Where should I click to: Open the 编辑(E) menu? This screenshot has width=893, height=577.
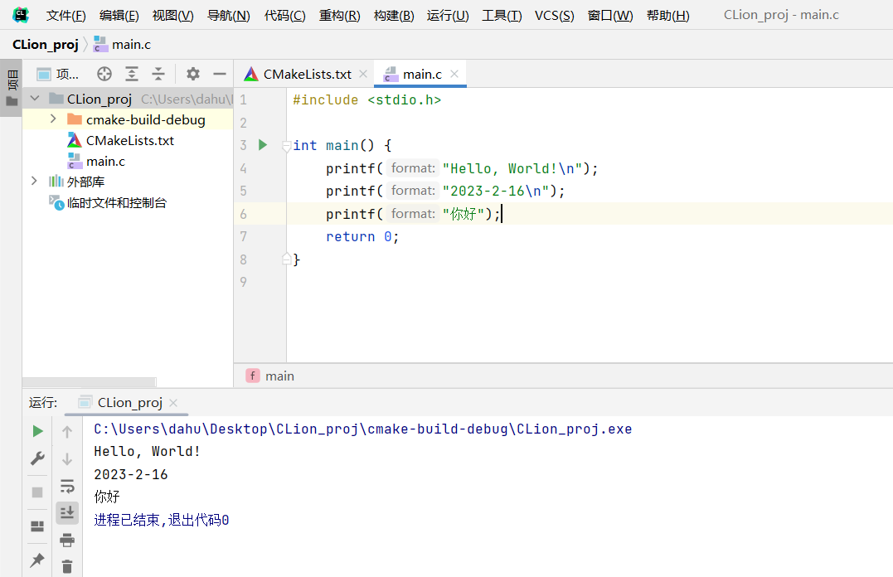pos(119,16)
